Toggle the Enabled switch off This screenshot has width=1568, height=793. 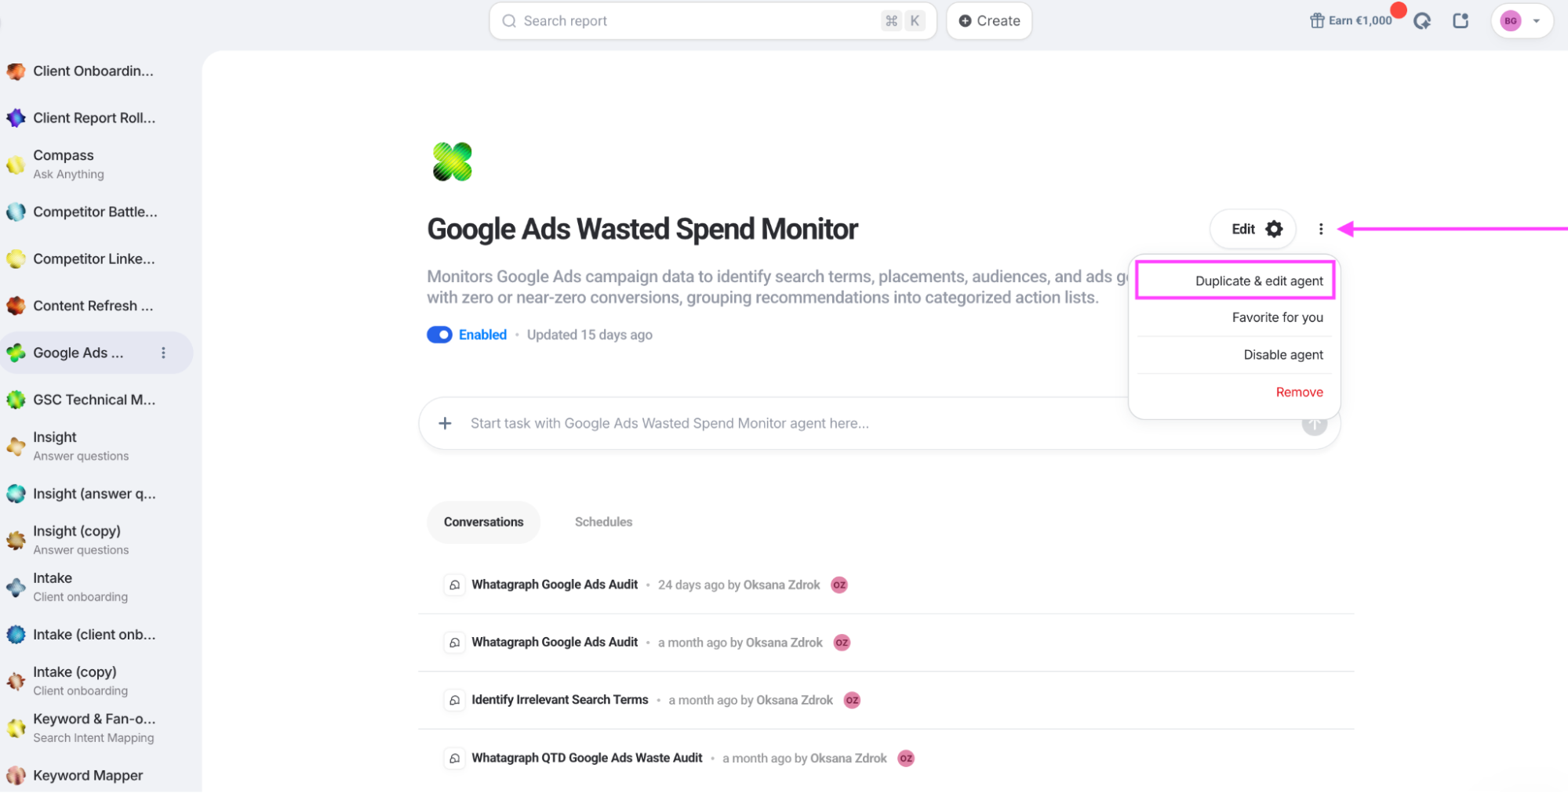tap(439, 335)
